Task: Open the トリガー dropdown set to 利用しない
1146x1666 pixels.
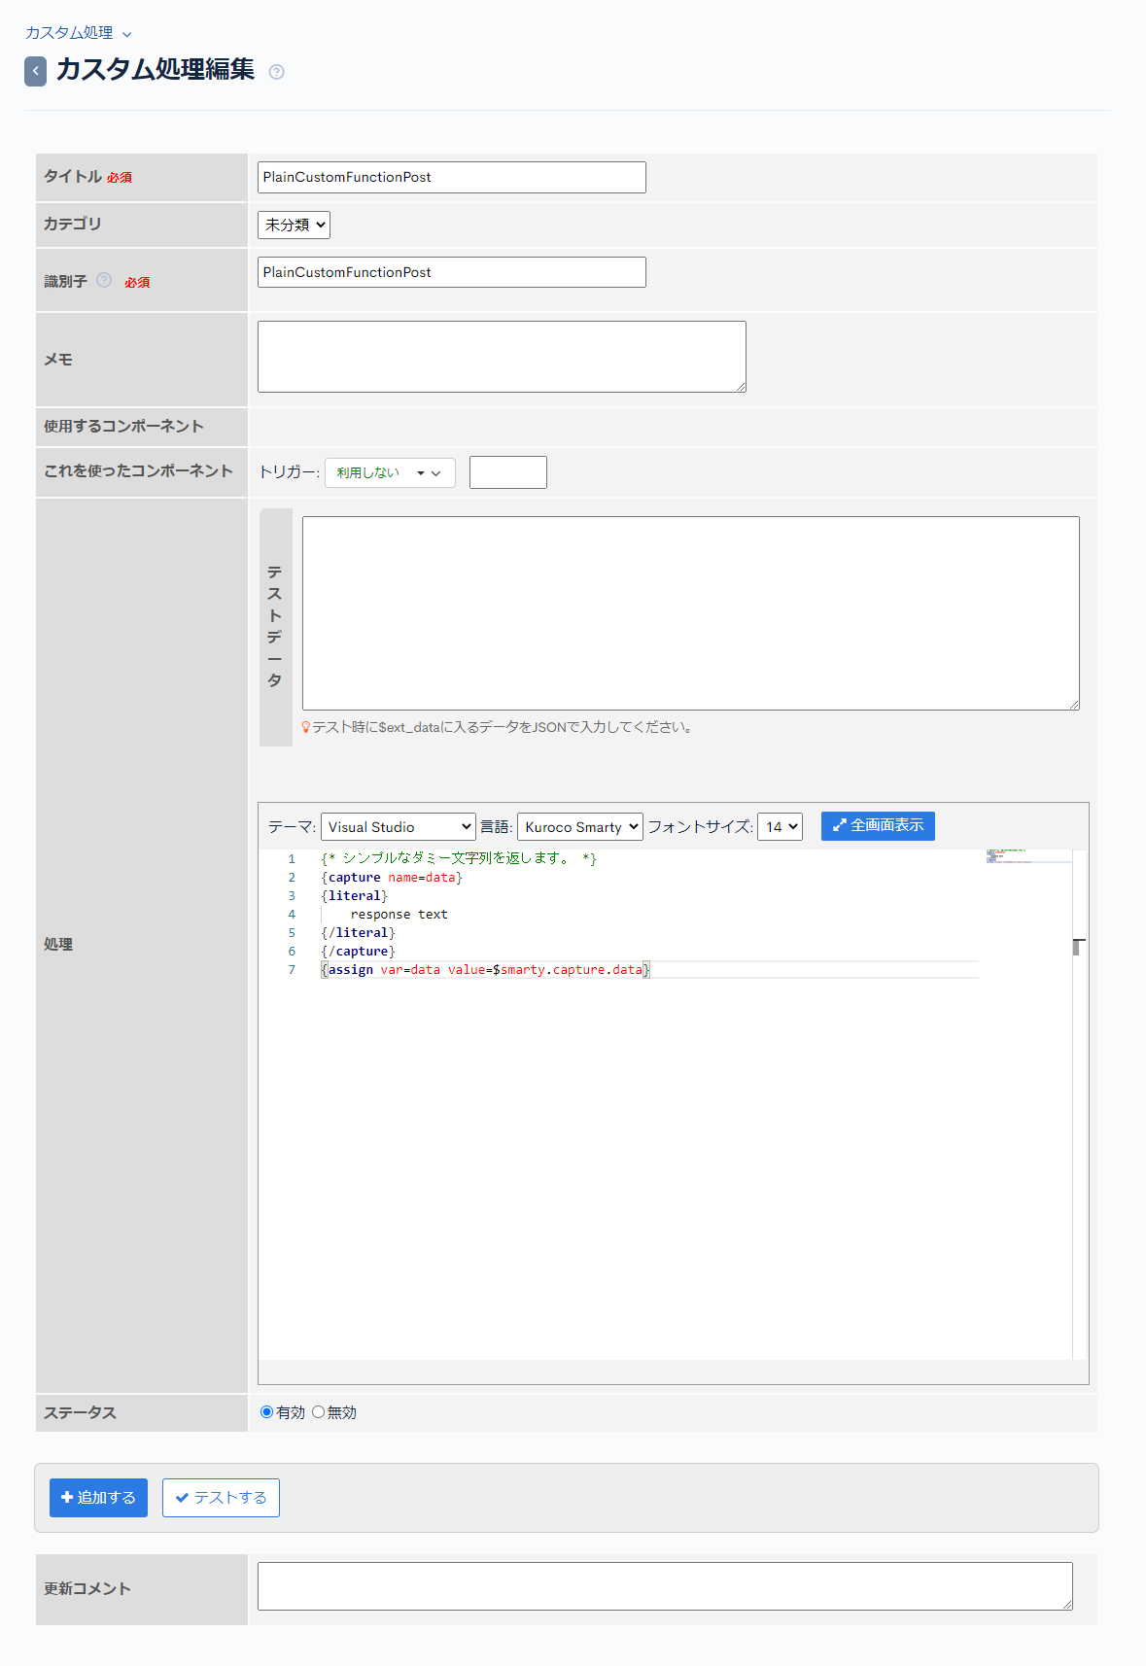Action: 390,472
